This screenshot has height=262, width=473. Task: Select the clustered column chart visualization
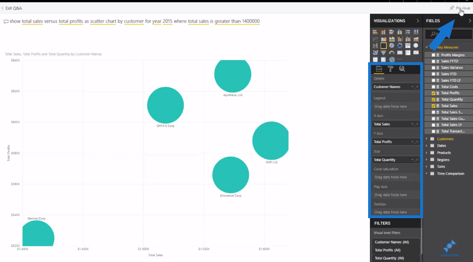[400, 32]
